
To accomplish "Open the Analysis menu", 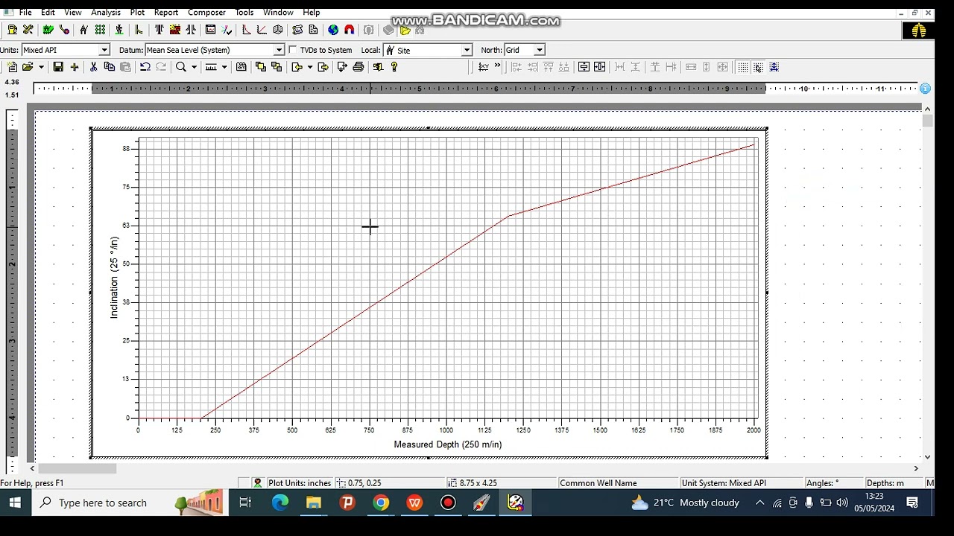I will click(x=106, y=12).
